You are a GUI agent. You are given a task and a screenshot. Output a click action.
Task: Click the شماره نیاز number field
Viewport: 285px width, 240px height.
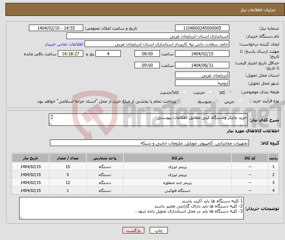point(202,28)
